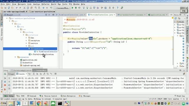Undo with the toolbar back arrow

(x=17, y=8)
